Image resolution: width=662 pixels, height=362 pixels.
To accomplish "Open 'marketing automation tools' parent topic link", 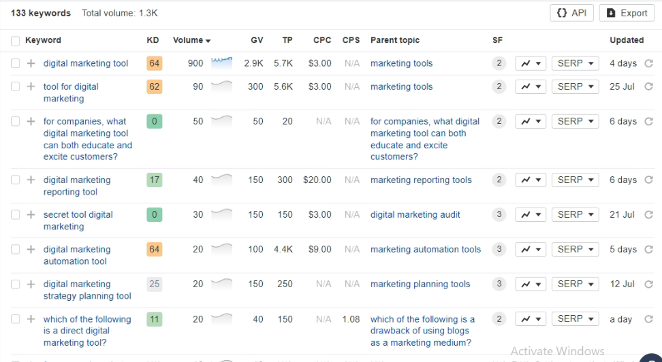I will (x=426, y=249).
